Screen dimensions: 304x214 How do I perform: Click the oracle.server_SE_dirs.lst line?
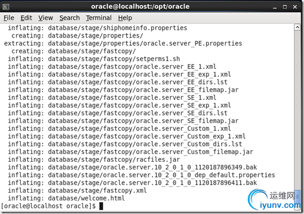(117, 113)
